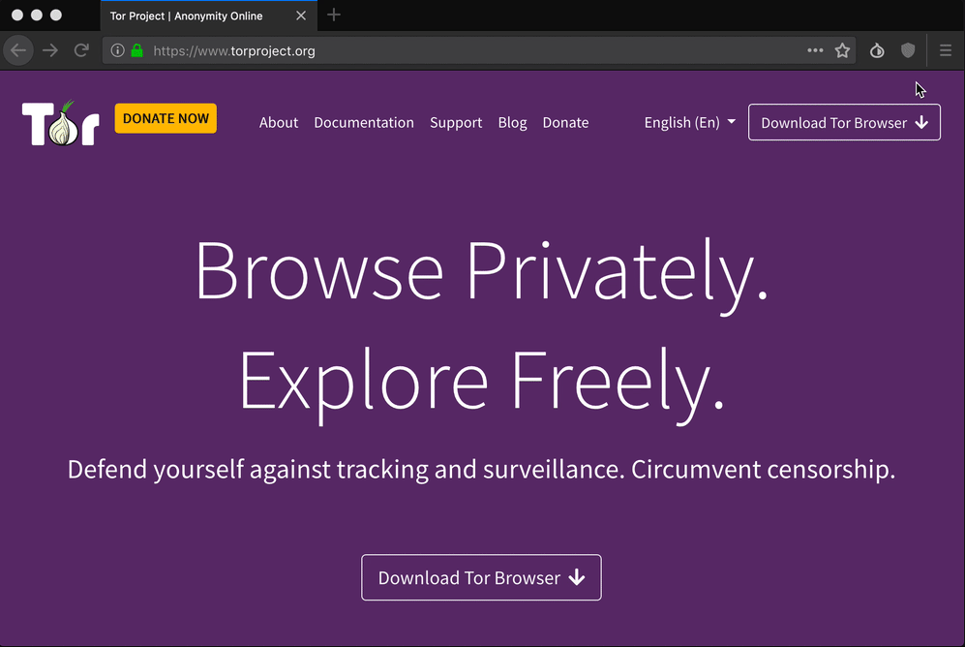
Task: Click the forward navigation arrow
Action: (x=49, y=50)
